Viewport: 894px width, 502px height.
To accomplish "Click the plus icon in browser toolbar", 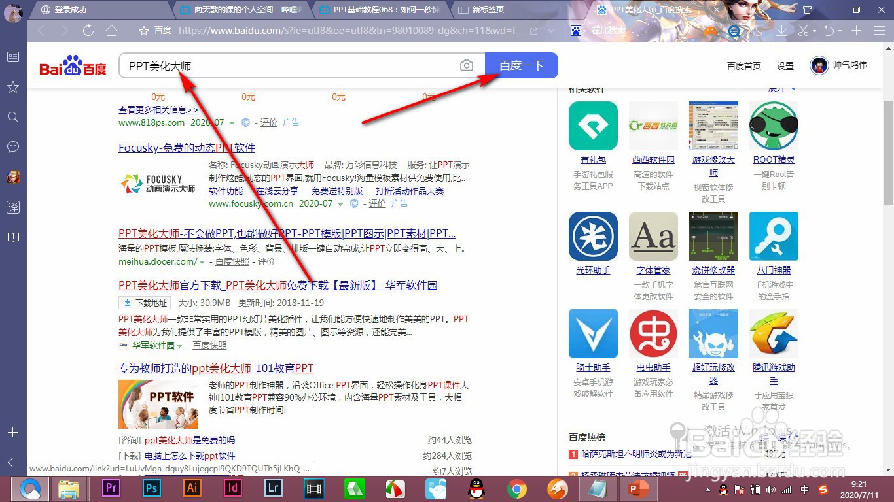I will click(856, 31).
